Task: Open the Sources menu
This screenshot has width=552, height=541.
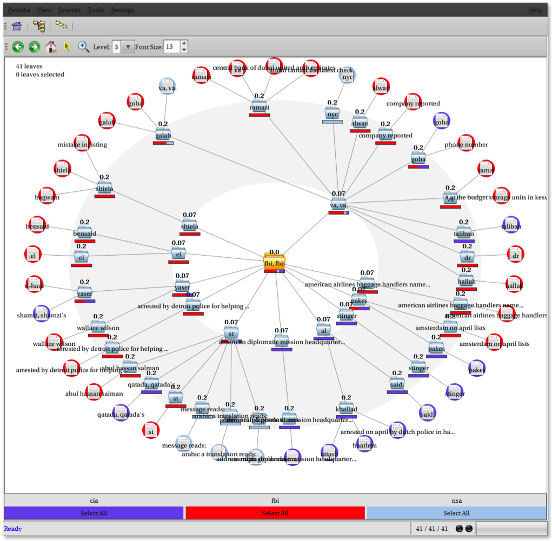Action: [x=69, y=10]
